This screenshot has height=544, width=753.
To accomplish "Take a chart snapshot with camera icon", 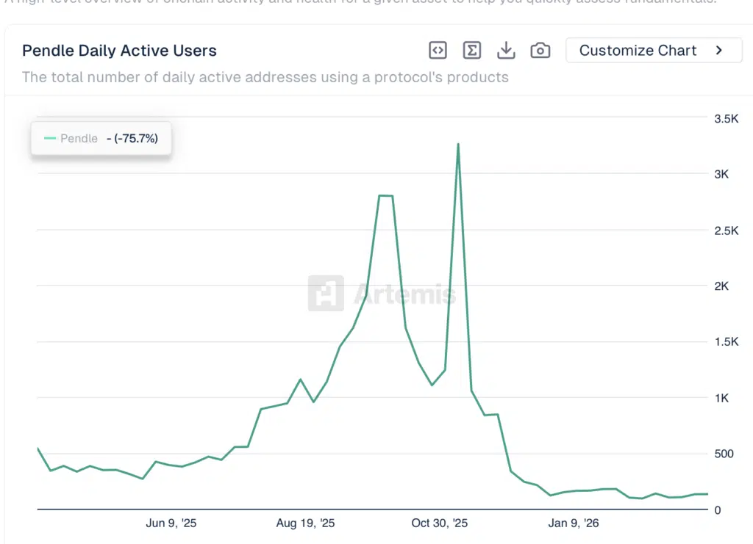I will pyautogui.click(x=540, y=51).
